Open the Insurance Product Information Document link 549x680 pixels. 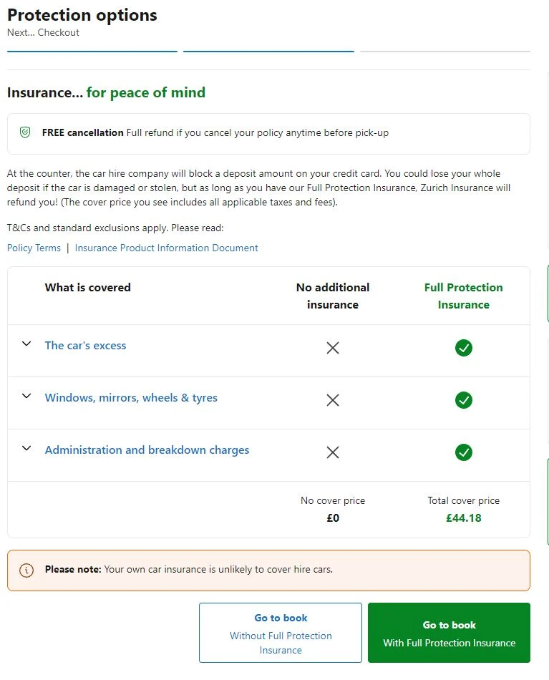(166, 248)
